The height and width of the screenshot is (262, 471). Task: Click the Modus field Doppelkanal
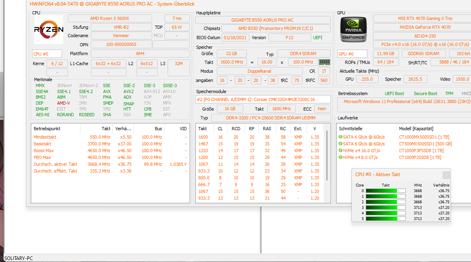click(260, 71)
